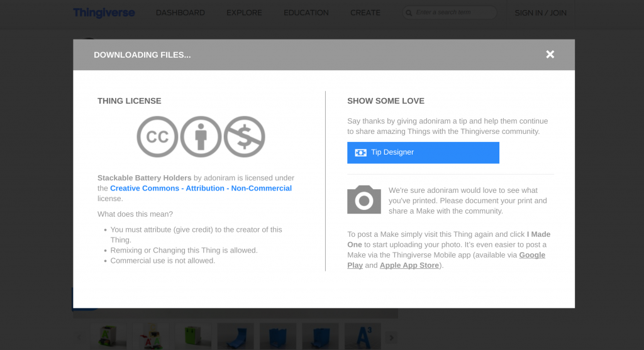
Task: Click the THING LICENSE heading
Action: [130, 101]
